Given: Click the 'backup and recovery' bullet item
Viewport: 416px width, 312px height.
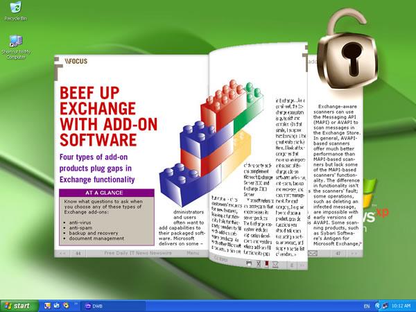Looking at the screenshot, I should pos(94,233).
